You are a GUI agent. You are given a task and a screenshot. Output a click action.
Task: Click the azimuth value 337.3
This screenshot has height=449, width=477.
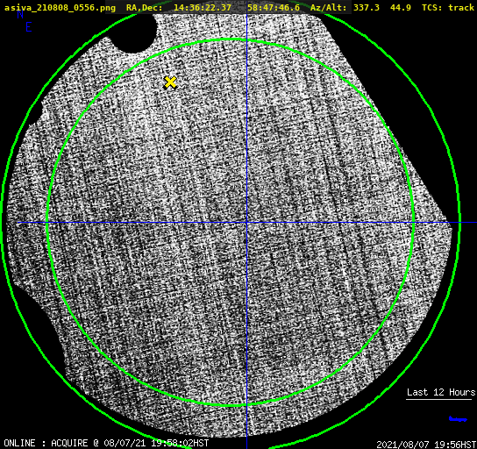pos(367,7)
